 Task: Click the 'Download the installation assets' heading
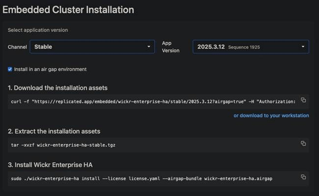click(x=57, y=88)
